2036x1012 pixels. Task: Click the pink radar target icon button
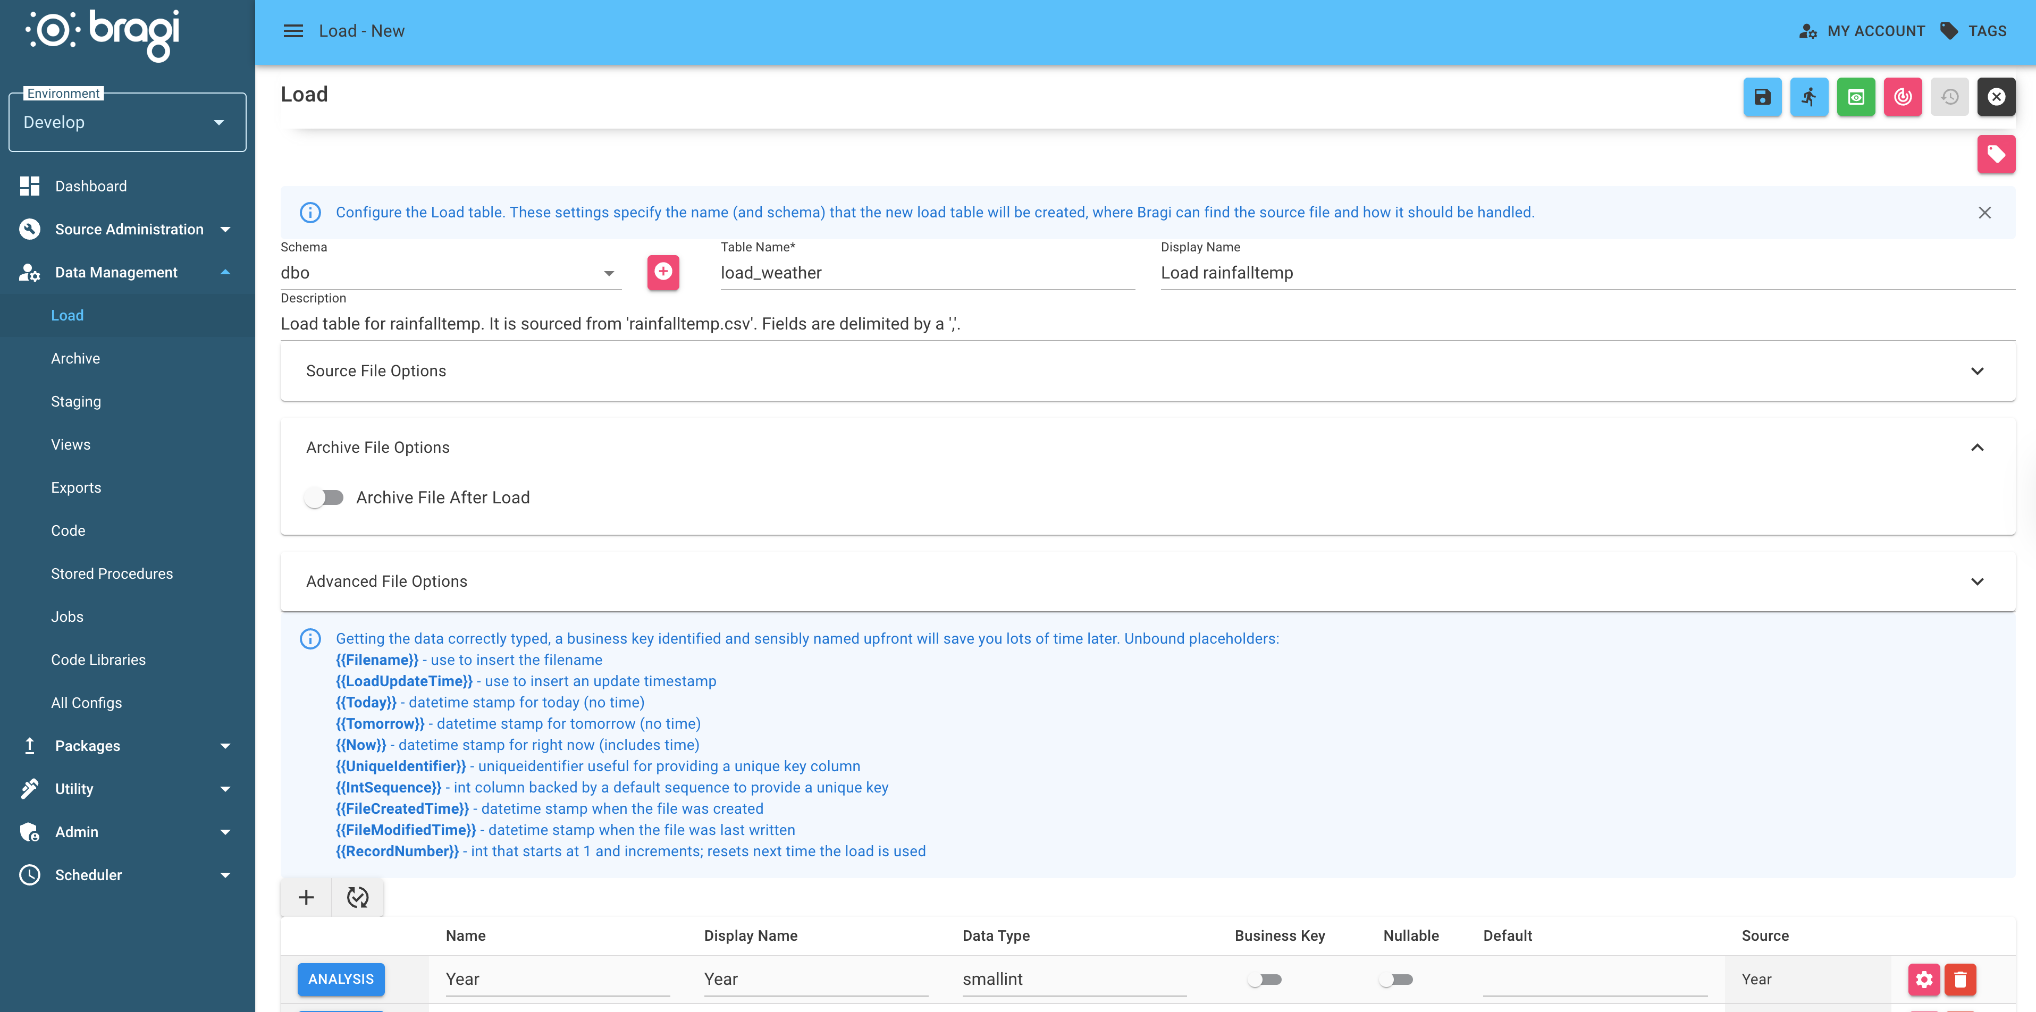(1903, 97)
